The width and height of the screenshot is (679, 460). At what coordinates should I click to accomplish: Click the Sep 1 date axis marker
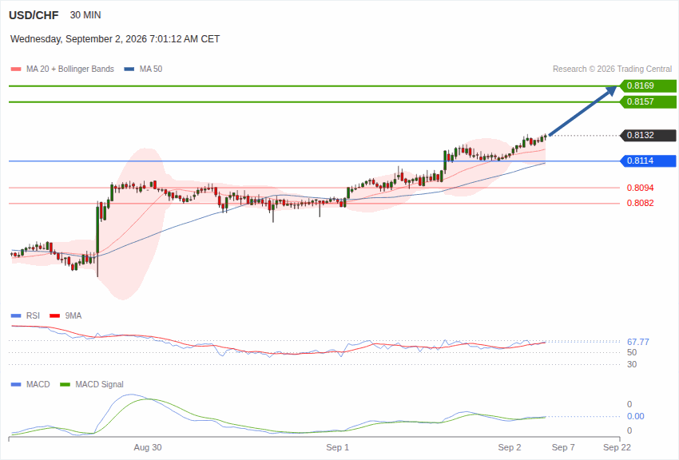point(337,447)
